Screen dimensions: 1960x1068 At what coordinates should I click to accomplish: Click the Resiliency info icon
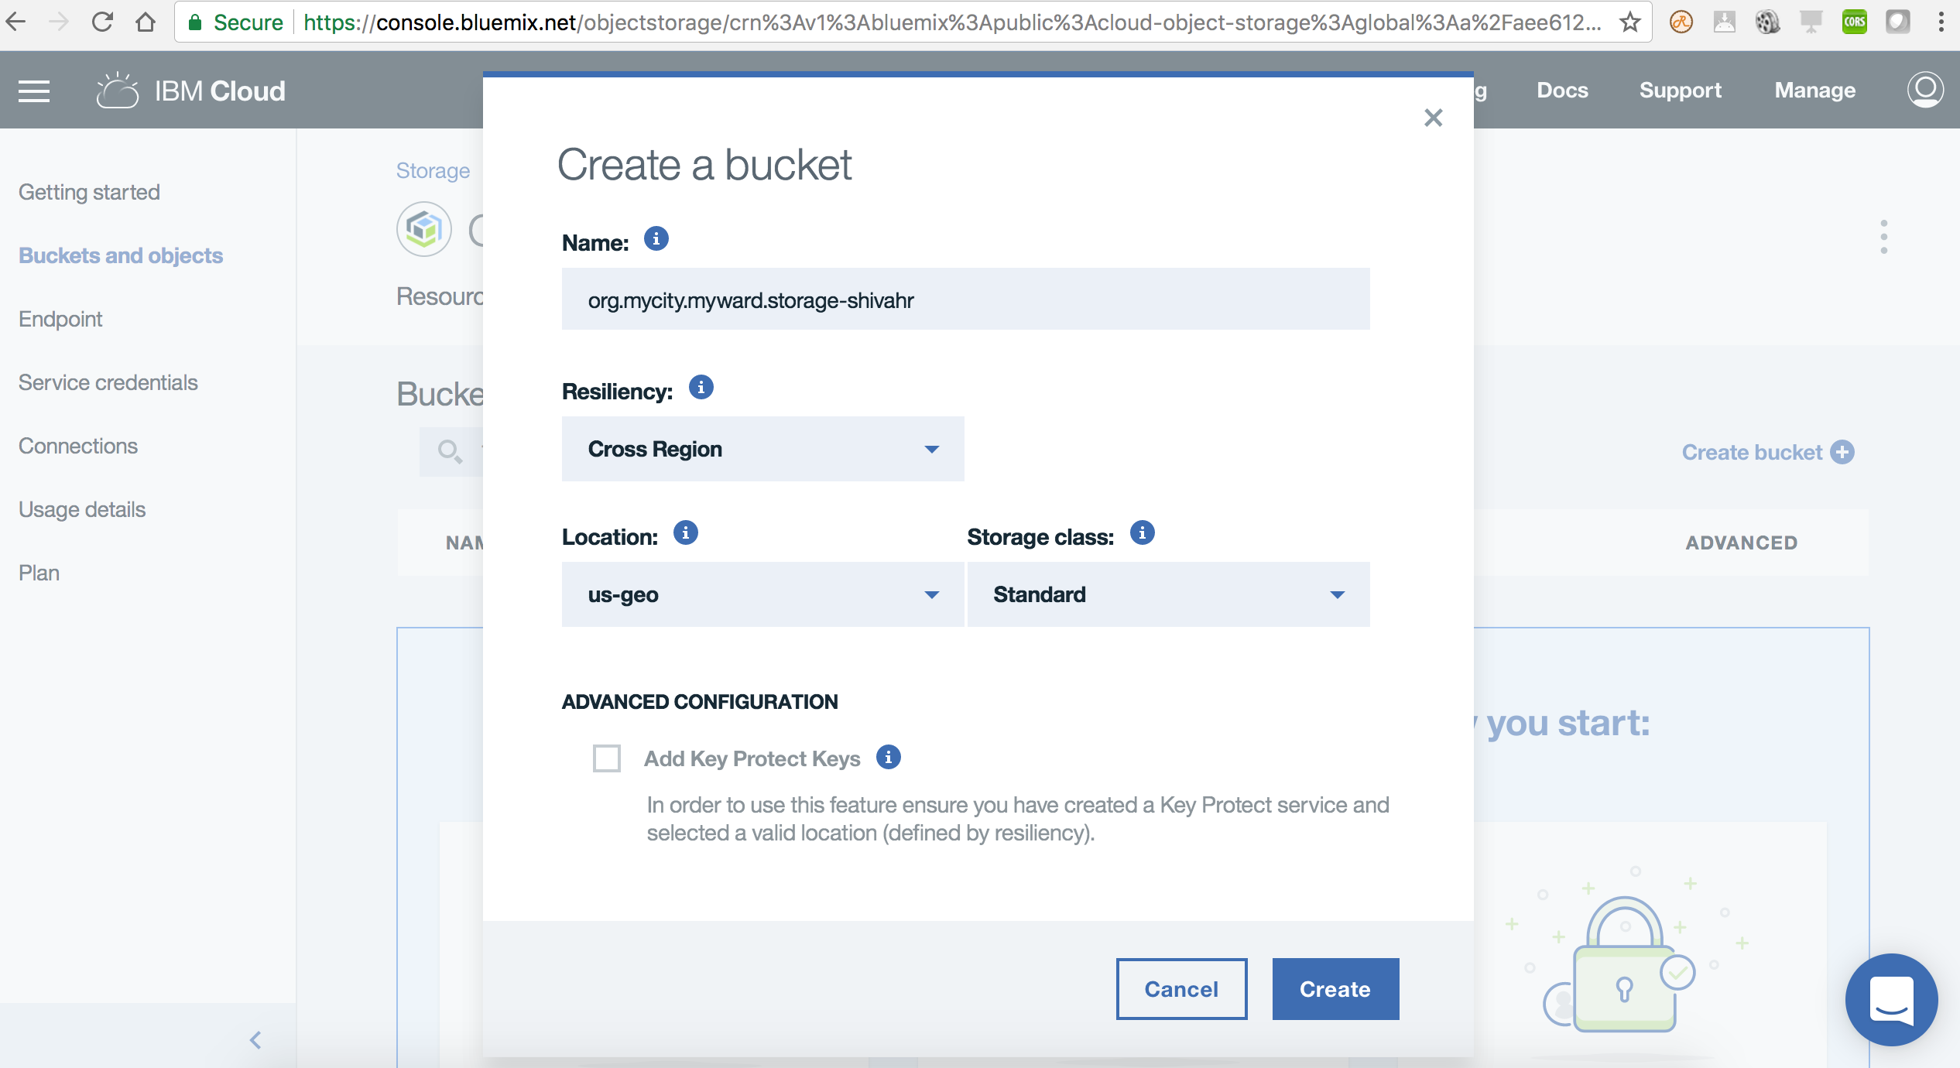tap(701, 387)
